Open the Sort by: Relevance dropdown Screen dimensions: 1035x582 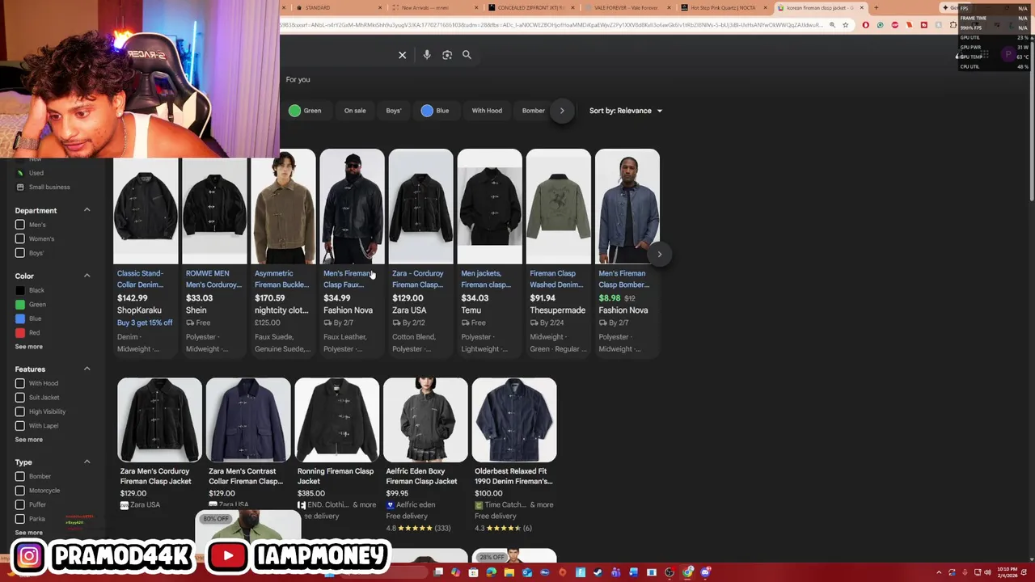point(626,111)
